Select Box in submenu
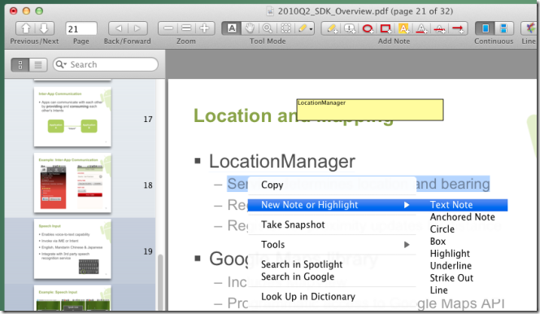The image size is (540, 314). [x=462, y=242]
